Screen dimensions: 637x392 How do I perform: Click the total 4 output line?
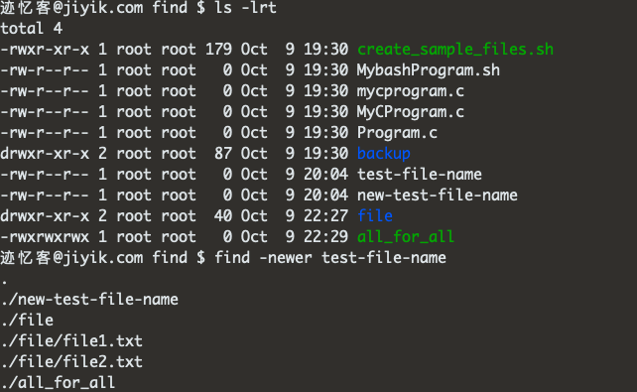click(32, 29)
